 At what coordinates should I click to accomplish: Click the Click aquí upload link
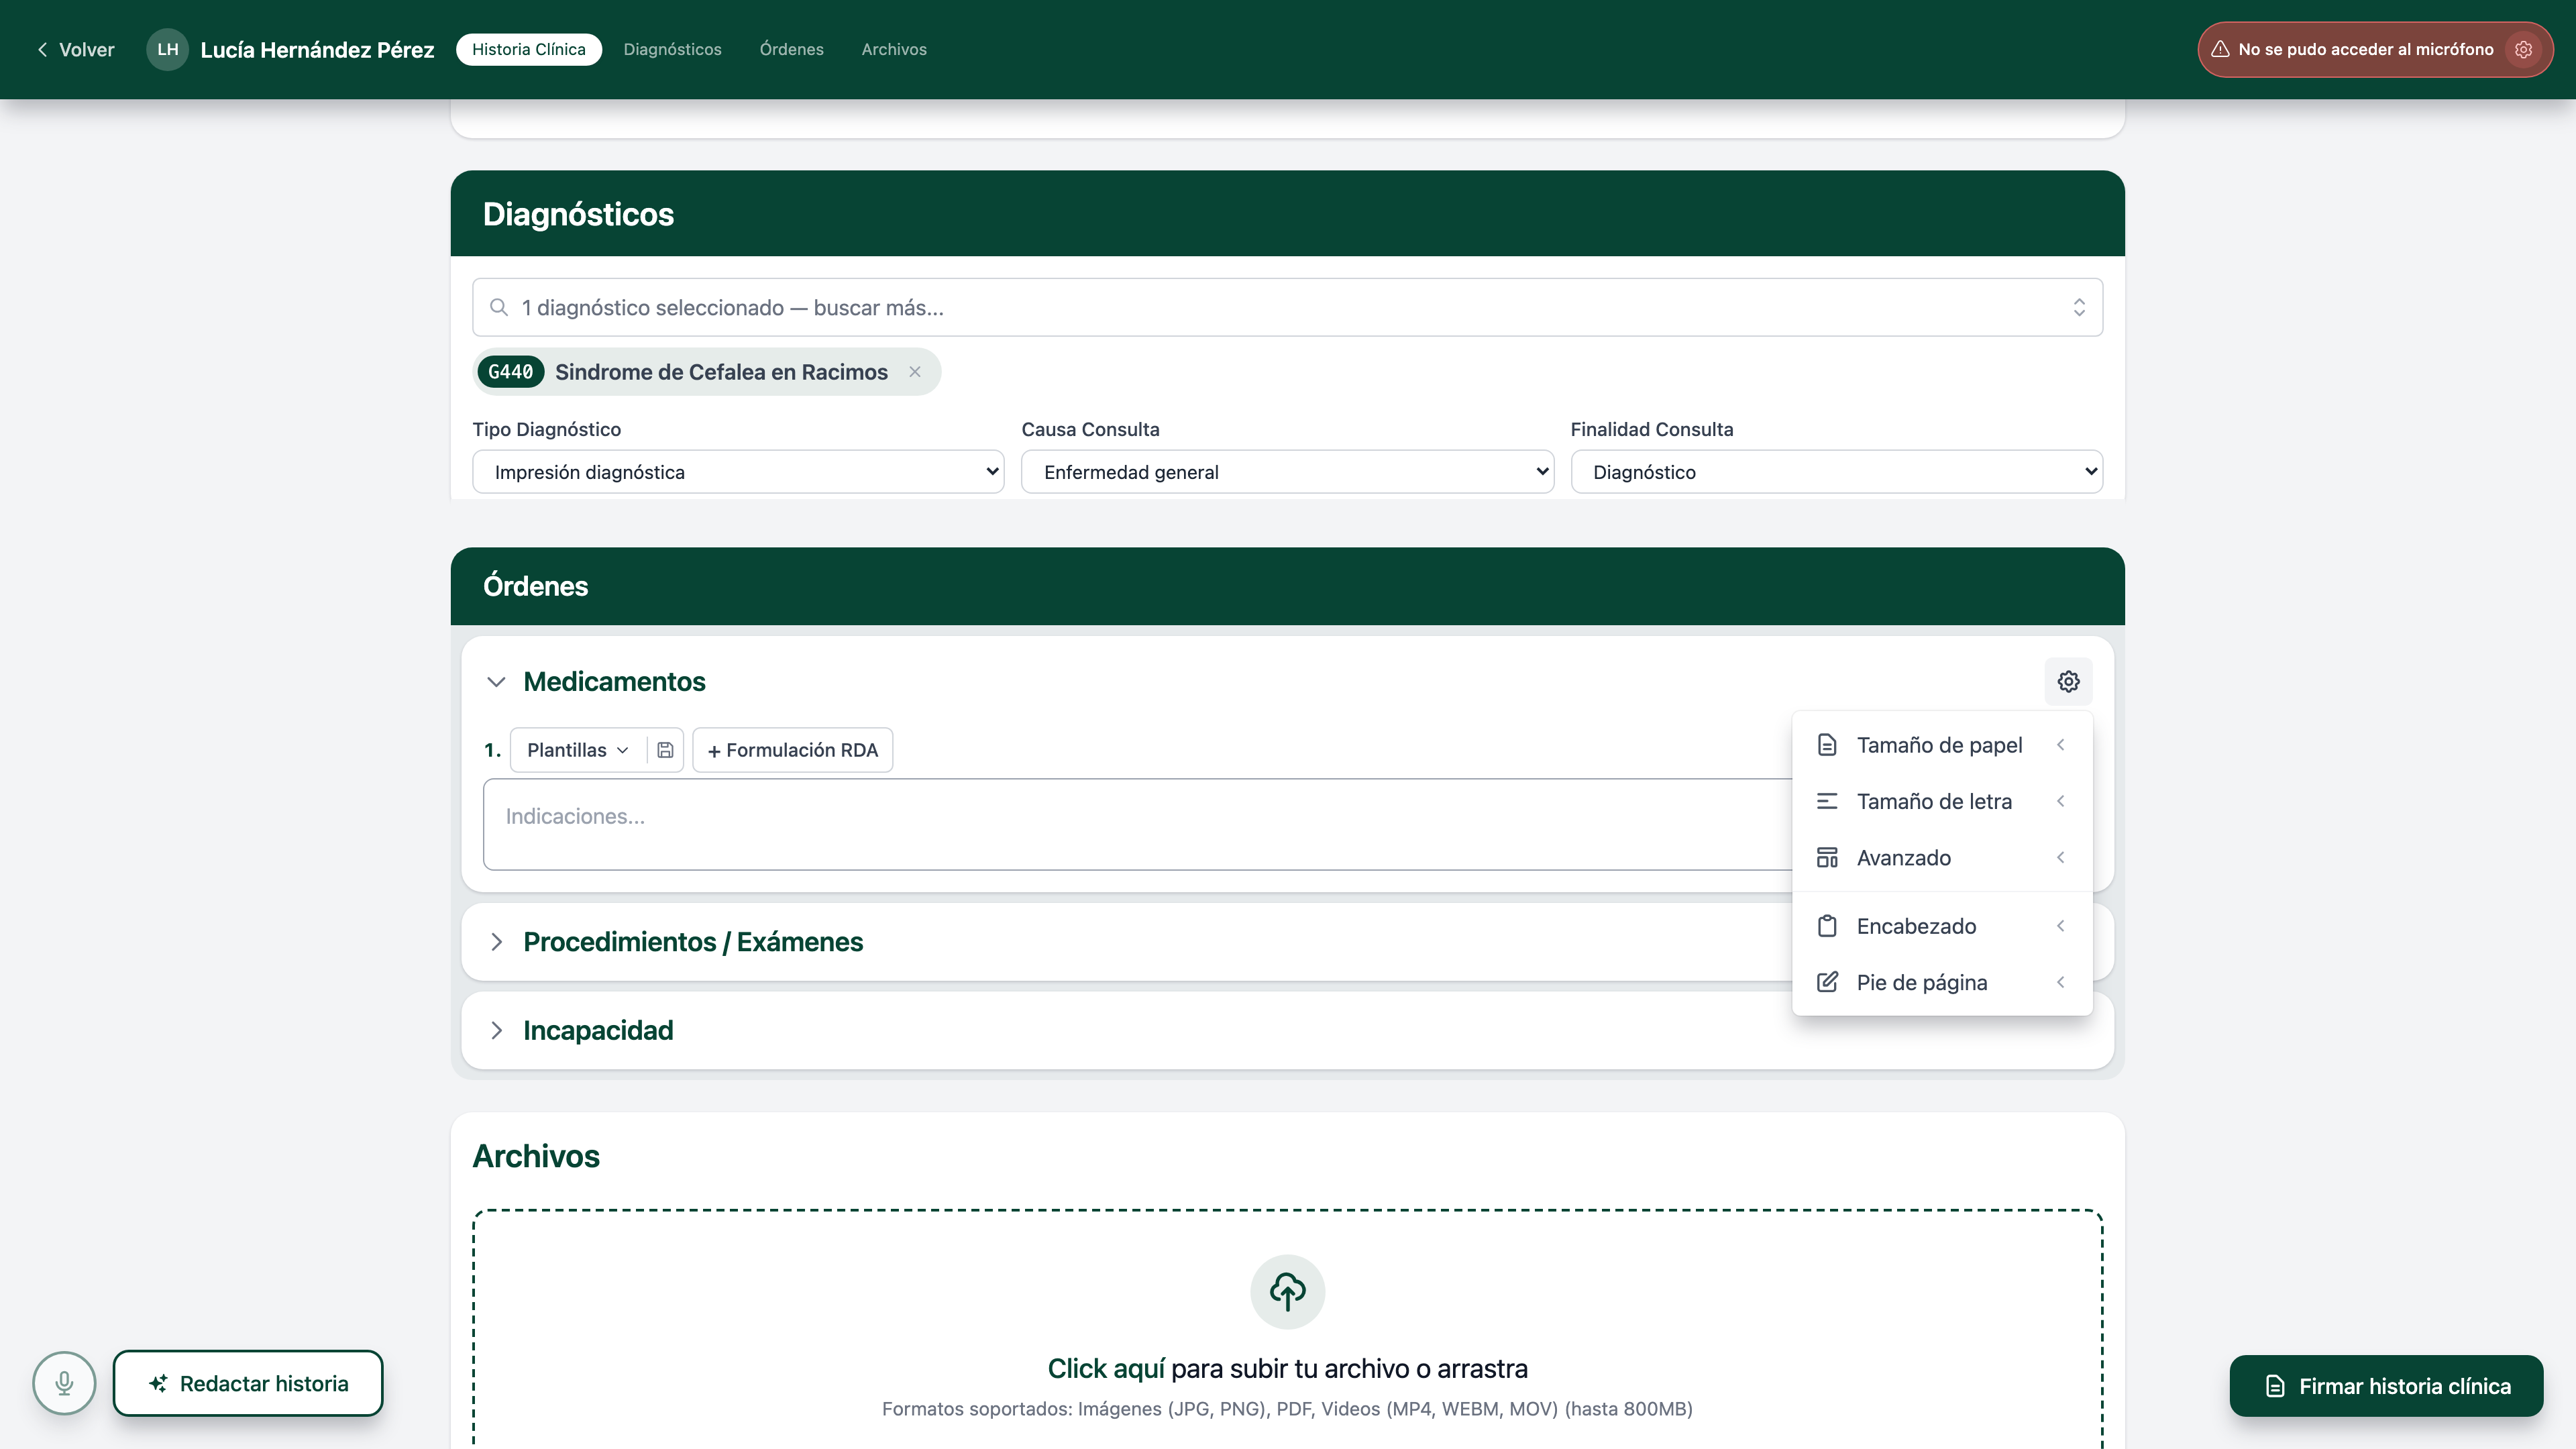point(1106,1368)
